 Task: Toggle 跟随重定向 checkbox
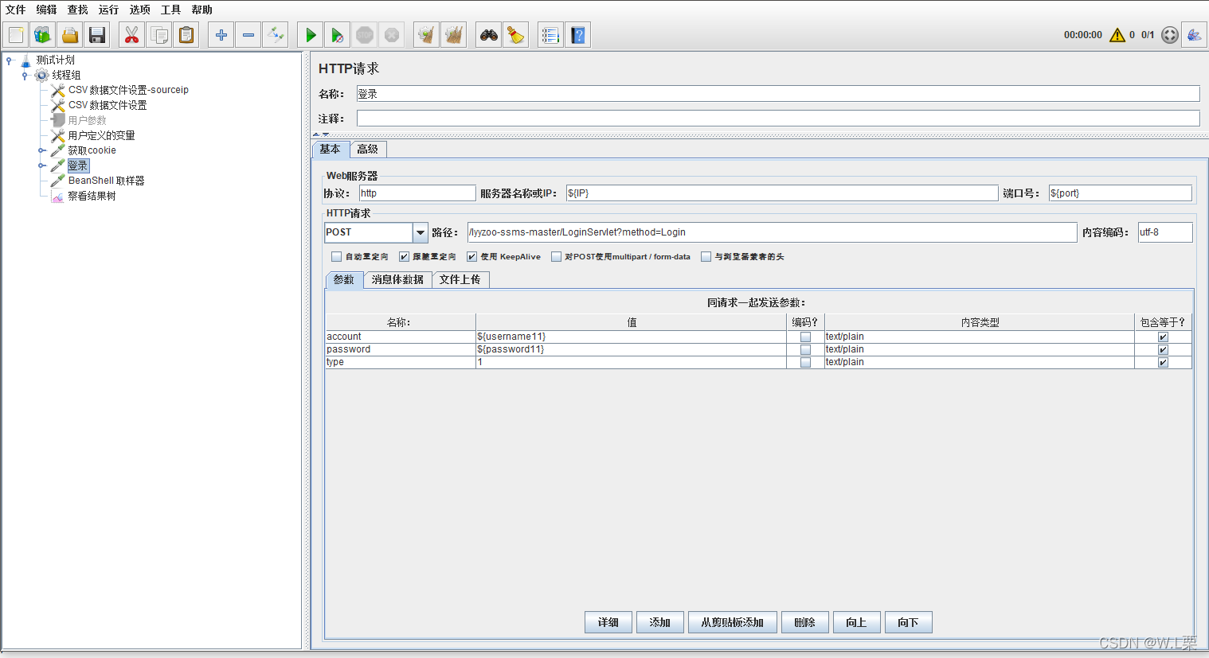click(404, 257)
